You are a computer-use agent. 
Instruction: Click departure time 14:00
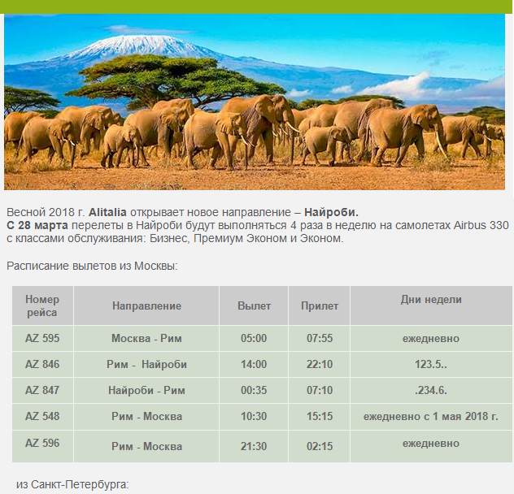[254, 364]
